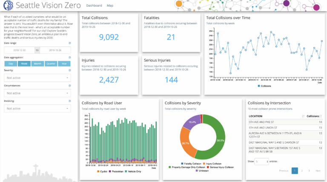Click purple 15.4% donut segment
The image size is (327, 182).
coord(192,122)
